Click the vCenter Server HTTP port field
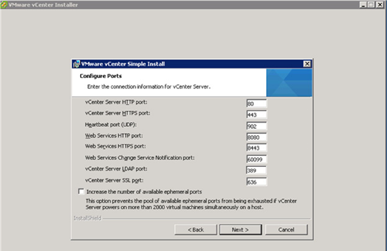Screen dimensions: 387x251 click(256, 103)
